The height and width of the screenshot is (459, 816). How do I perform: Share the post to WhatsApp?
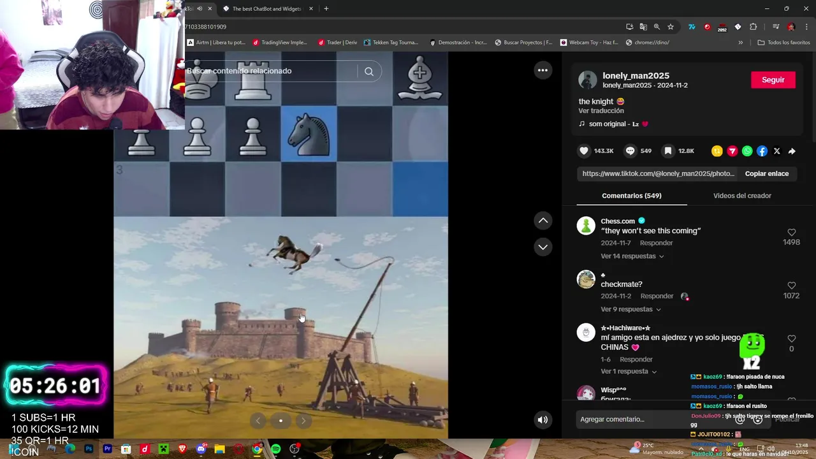click(747, 151)
